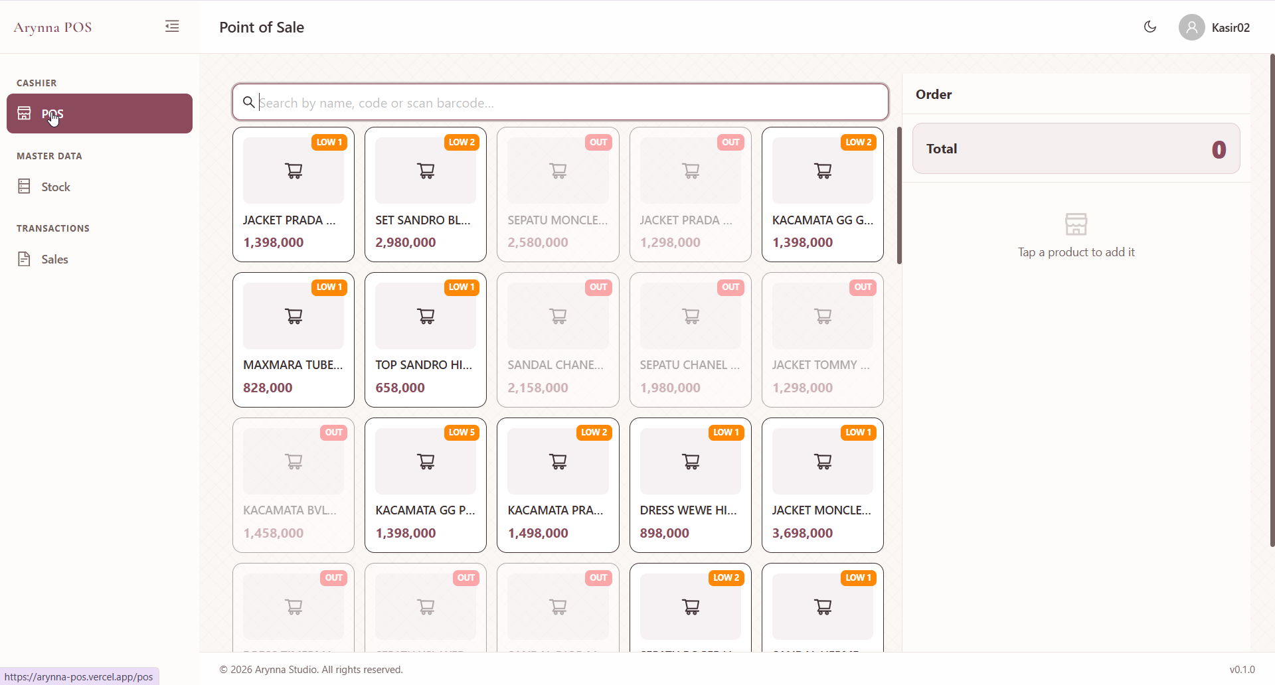Click the price 828,000 of MAXMARA TUBE
Viewport: 1275px width, 685px height.
click(268, 388)
